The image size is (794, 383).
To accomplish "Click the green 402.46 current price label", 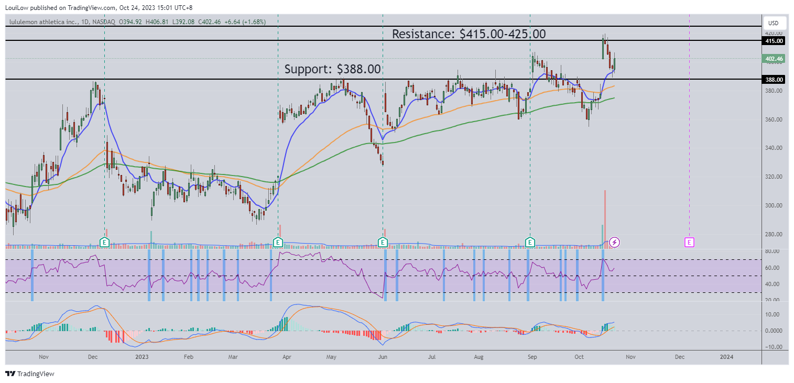I will (774, 59).
